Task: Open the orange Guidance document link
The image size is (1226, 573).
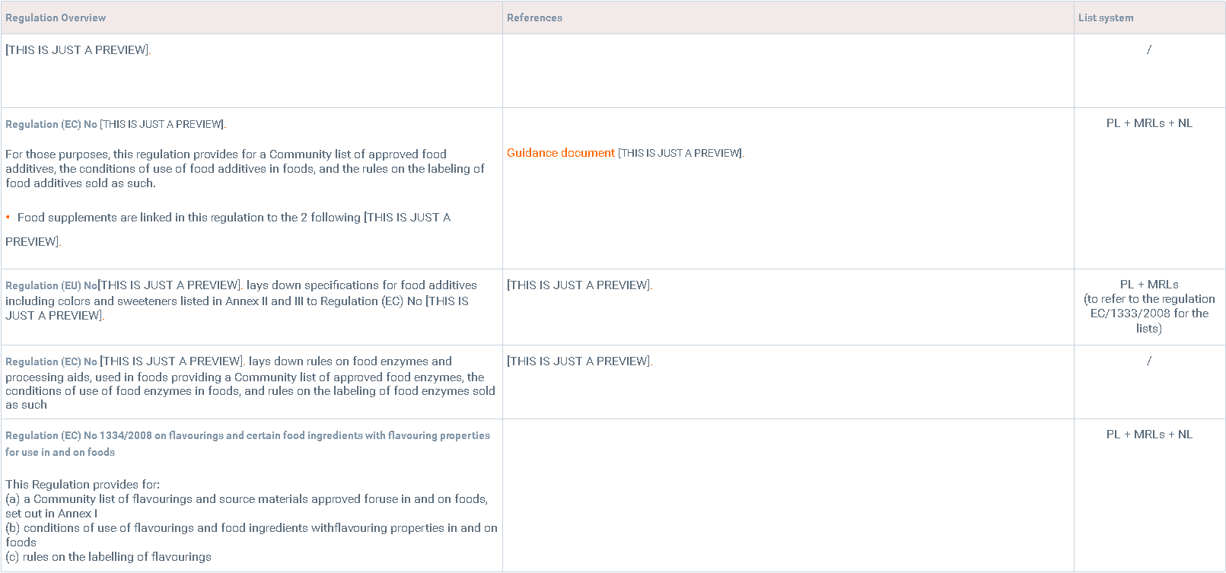Action: (561, 153)
